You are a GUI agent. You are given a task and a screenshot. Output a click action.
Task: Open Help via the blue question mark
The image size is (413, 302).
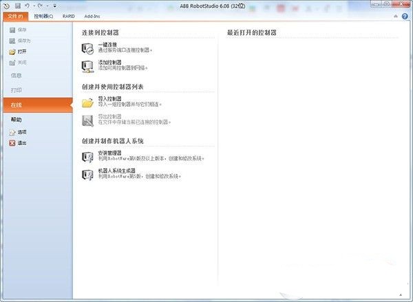405,17
